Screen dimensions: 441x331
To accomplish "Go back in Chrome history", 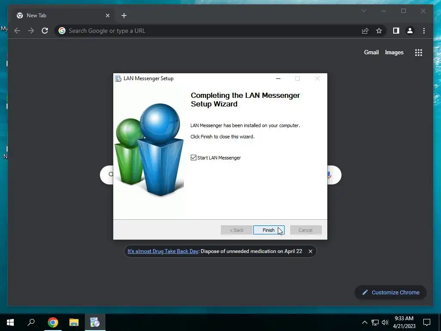I will pos(17,31).
